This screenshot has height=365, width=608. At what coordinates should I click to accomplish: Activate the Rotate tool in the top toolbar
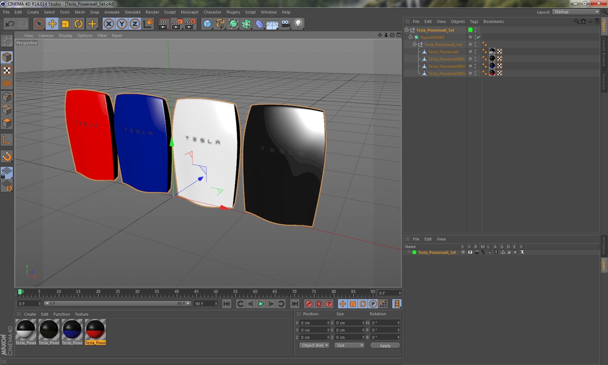[79, 24]
